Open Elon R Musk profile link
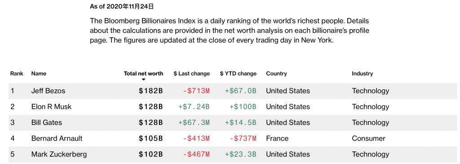The image size is (460, 164). click(51, 107)
